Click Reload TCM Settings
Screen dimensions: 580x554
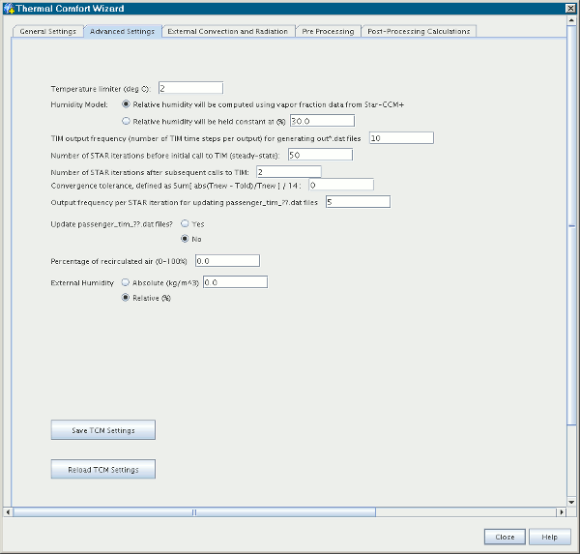click(102, 470)
